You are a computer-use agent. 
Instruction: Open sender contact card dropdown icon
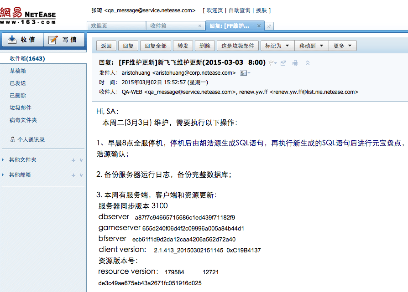click(x=245, y=73)
